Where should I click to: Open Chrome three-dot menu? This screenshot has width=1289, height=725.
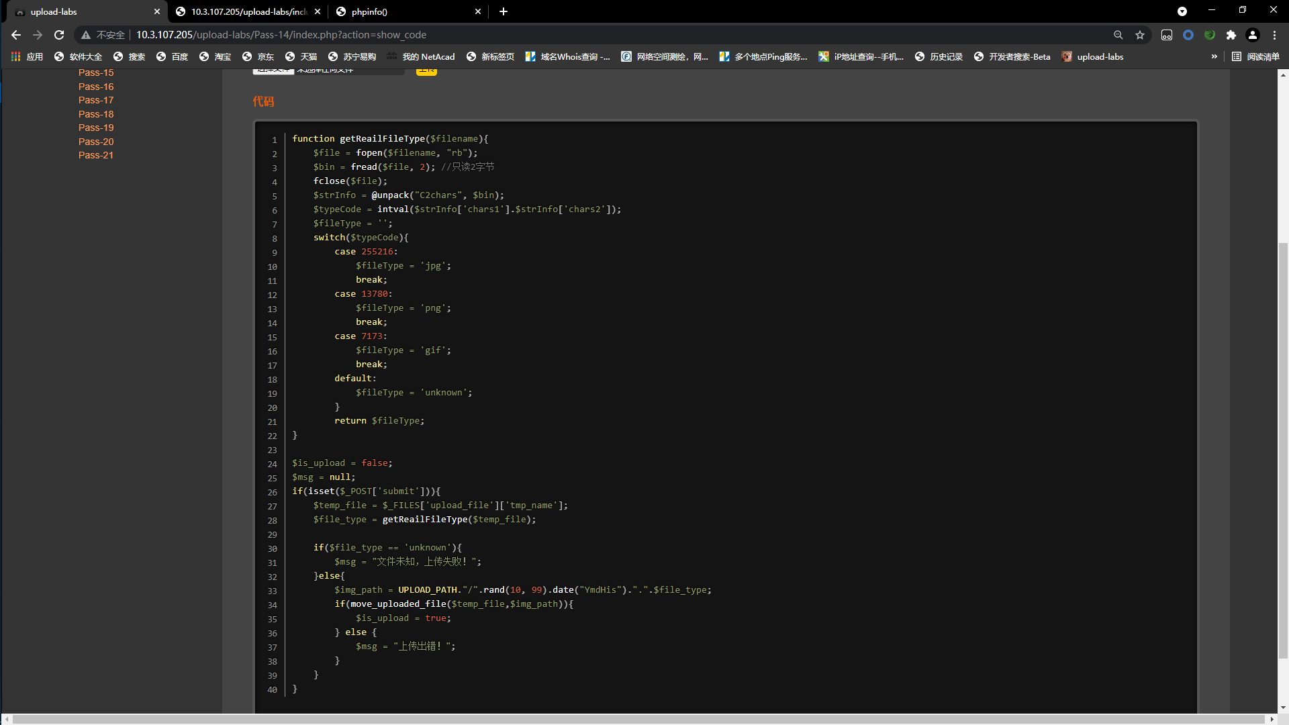point(1274,35)
